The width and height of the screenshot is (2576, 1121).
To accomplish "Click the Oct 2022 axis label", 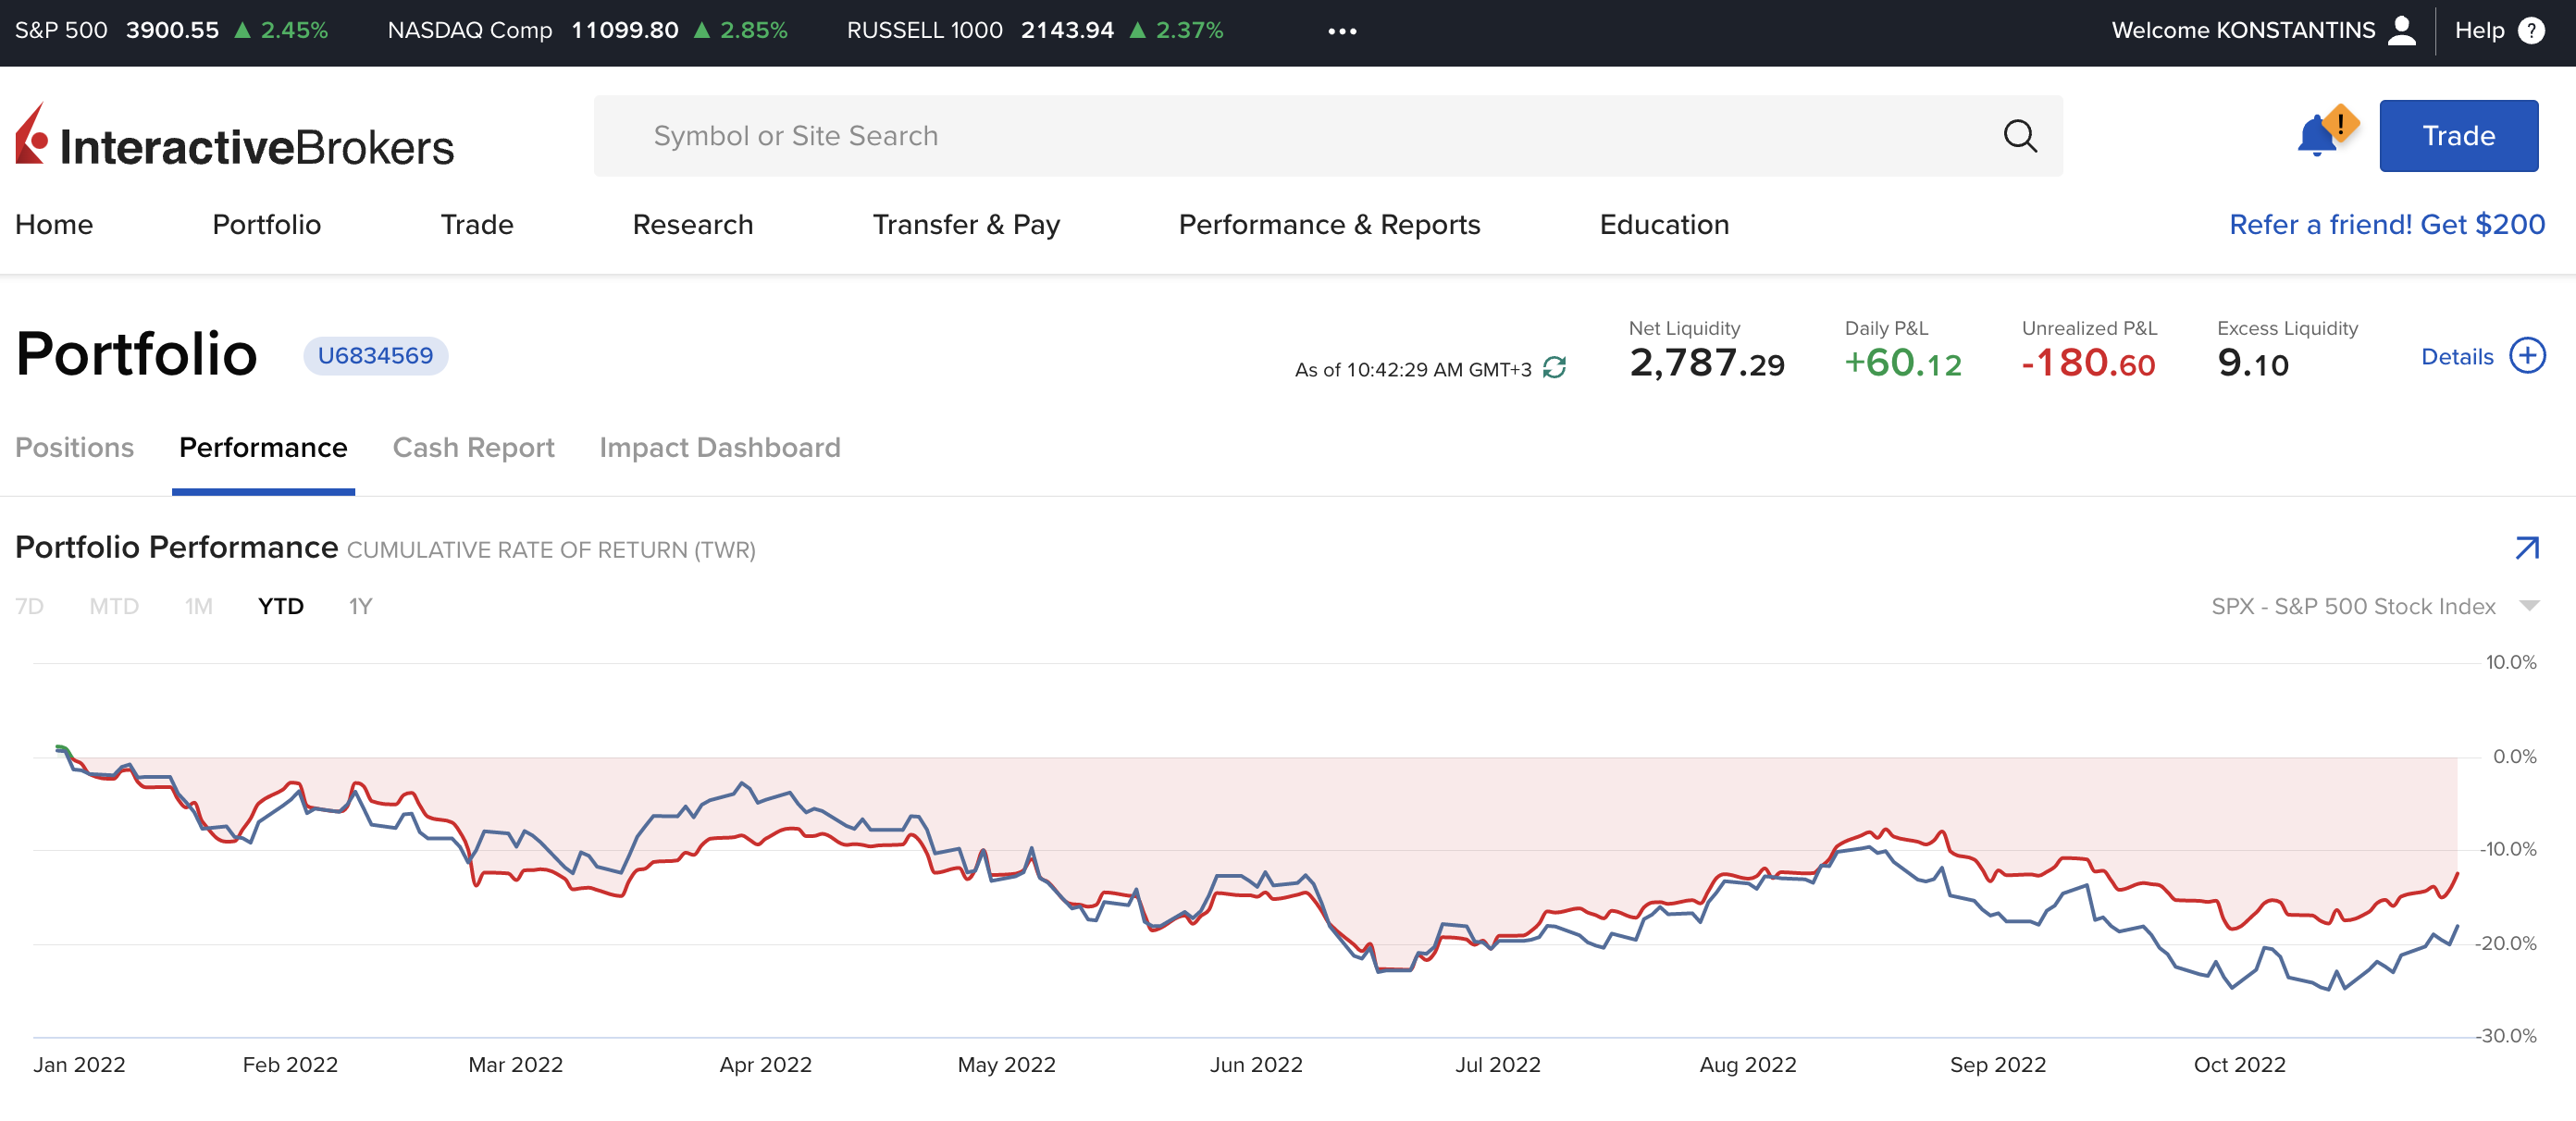I will tap(2239, 1064).
